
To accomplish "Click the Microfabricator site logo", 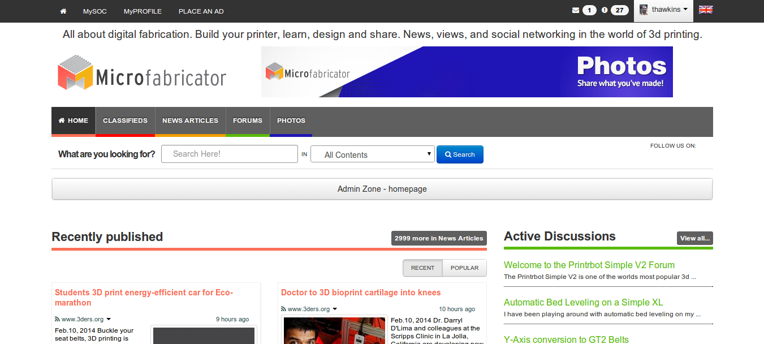I will point(142,72).
